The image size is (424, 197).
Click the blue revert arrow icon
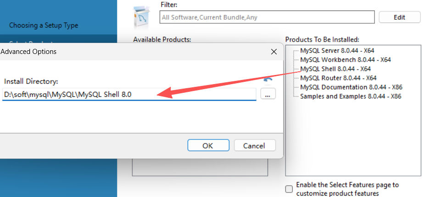coord(268,80)
